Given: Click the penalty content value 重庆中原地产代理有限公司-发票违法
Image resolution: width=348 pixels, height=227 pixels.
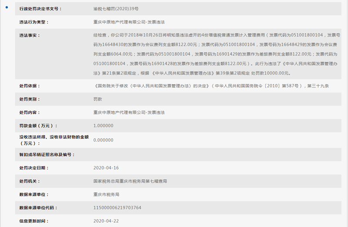Looking at the screenshot, I should click(129, 113).
